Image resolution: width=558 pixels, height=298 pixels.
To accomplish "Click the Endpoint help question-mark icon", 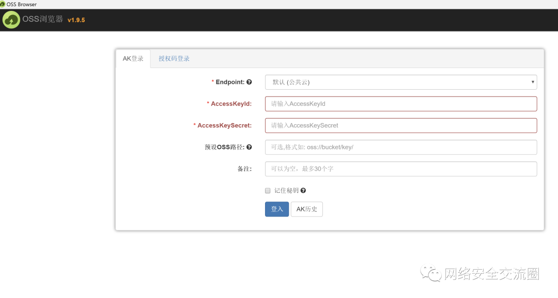I will (249, 82).
